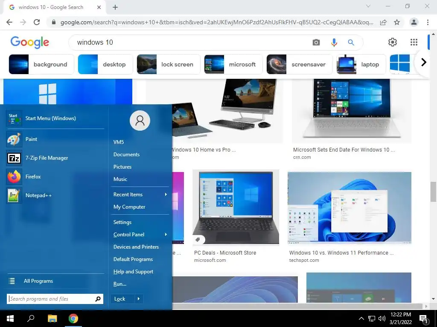Open Devices and Printers

tap(136, 247)
